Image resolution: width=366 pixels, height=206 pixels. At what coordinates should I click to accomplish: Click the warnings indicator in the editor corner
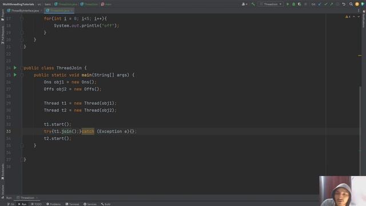[348, 17]
